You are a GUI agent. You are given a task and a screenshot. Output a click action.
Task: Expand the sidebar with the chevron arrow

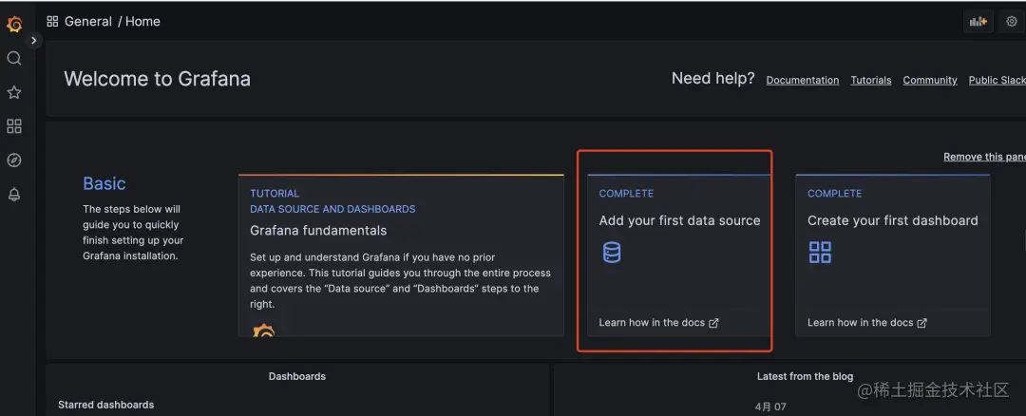pos(33,41)
